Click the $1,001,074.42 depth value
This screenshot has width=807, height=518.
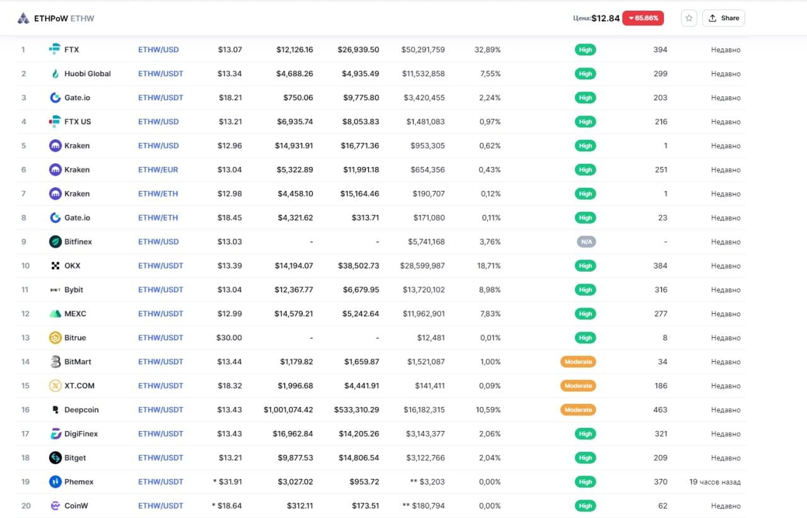(288, 410)
